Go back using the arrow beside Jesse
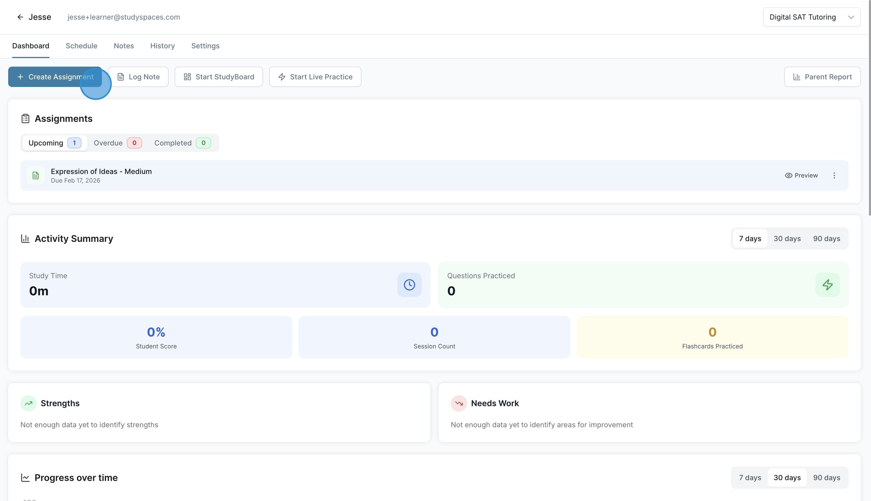 click(20, 17)
